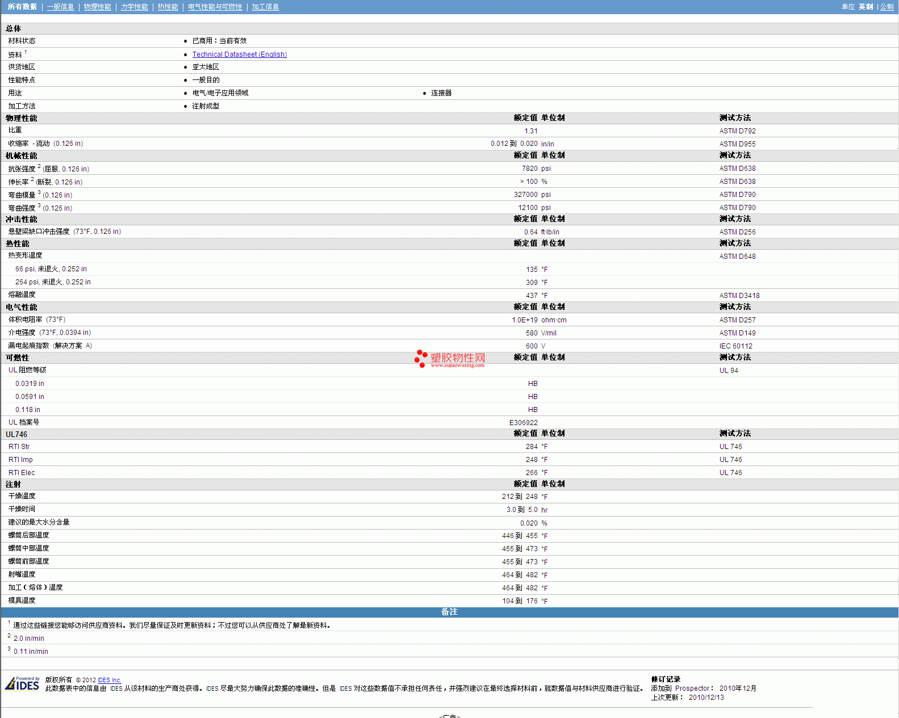Click the ASTM D792 test method
Image resolution: width=899 pixels, height=718 pixels.
pyautogui.click(x=737, y=131)
